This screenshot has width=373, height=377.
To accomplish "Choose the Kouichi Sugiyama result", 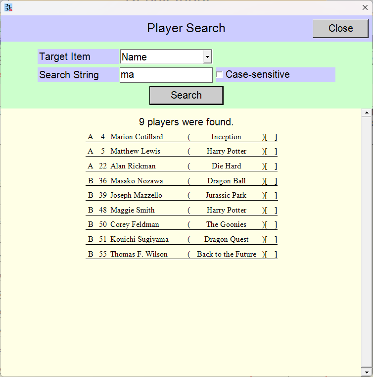I will coord(182,239).
